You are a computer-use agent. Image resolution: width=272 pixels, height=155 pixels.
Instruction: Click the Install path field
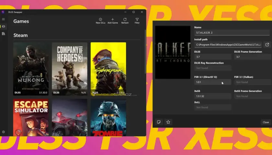coord(228,45)
